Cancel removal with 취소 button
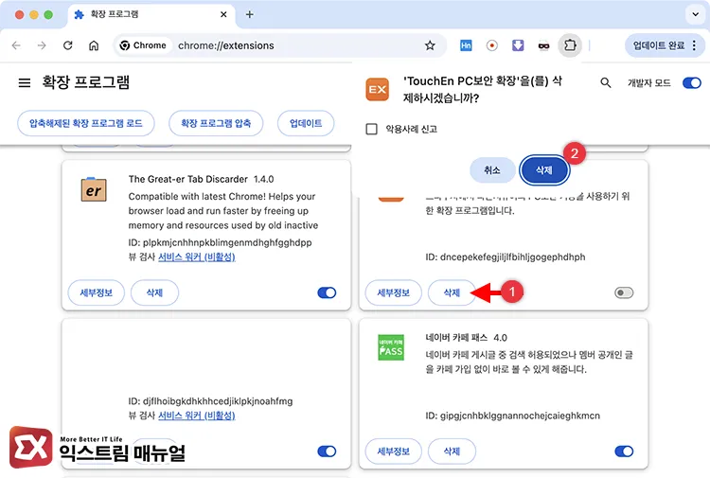Screen dimensions: 710x478 (492, 170)
